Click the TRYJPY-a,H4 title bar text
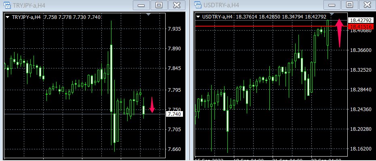 click(x=28, y=5)
